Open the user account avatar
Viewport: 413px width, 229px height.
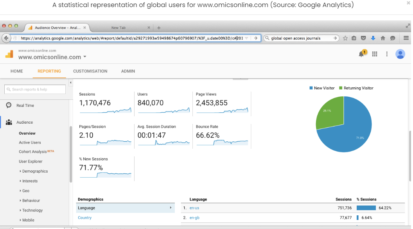click(400, 54)
